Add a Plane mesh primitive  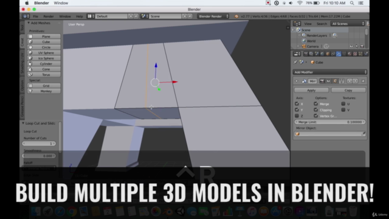(44, 36)
